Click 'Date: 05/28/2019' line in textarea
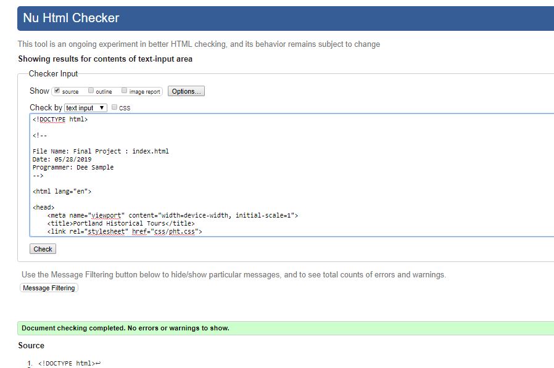Screen dimensions: 554x368 pyautogui.click(x=62, y=159)
